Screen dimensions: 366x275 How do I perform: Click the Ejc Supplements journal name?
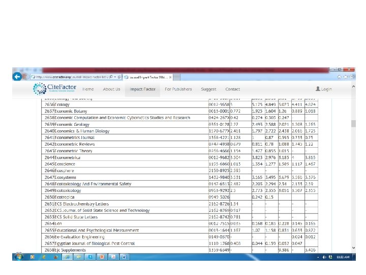70,250
